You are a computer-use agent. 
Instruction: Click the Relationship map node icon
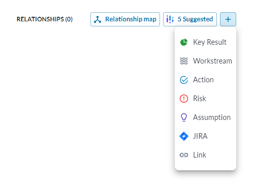coord(98,19)
